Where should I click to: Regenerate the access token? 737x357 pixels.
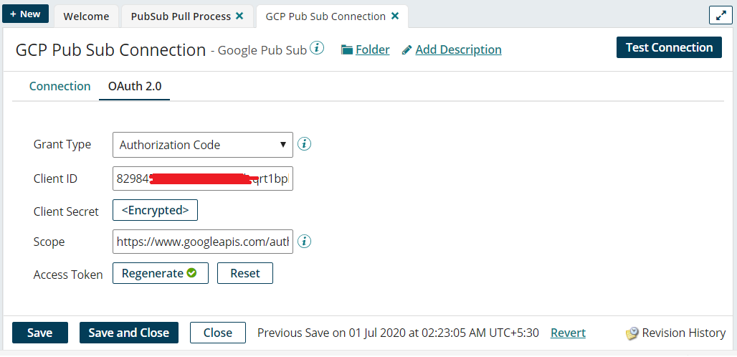[x=160, y=273]
